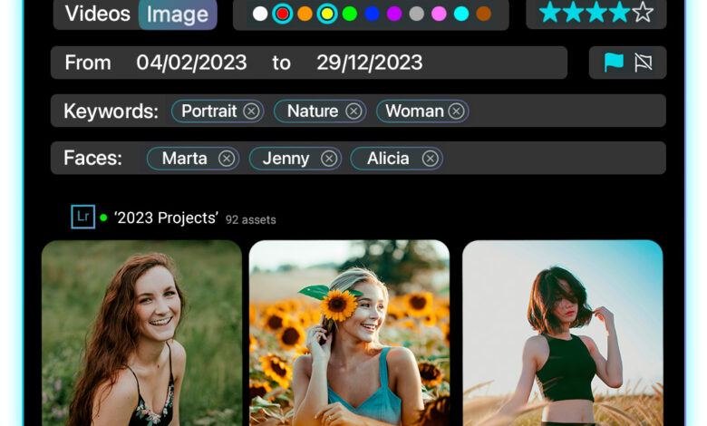The width and height of the screenshot is (707, 426).
Task: Toggle the unflagged filter icon
Action: click(x=644, y=63)
